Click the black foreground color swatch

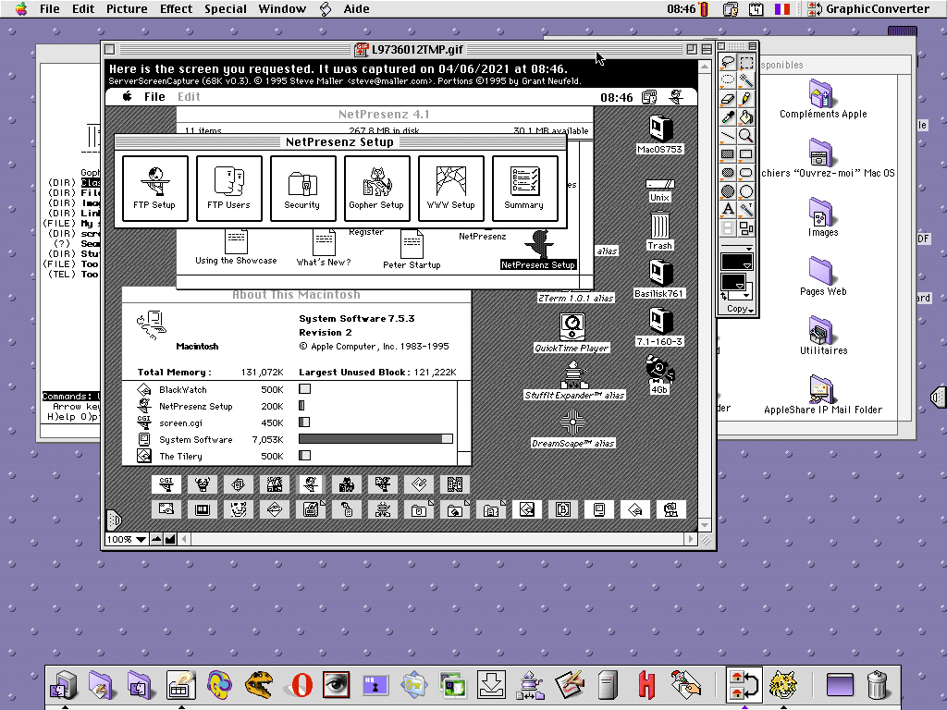click(x=732, y=281)
